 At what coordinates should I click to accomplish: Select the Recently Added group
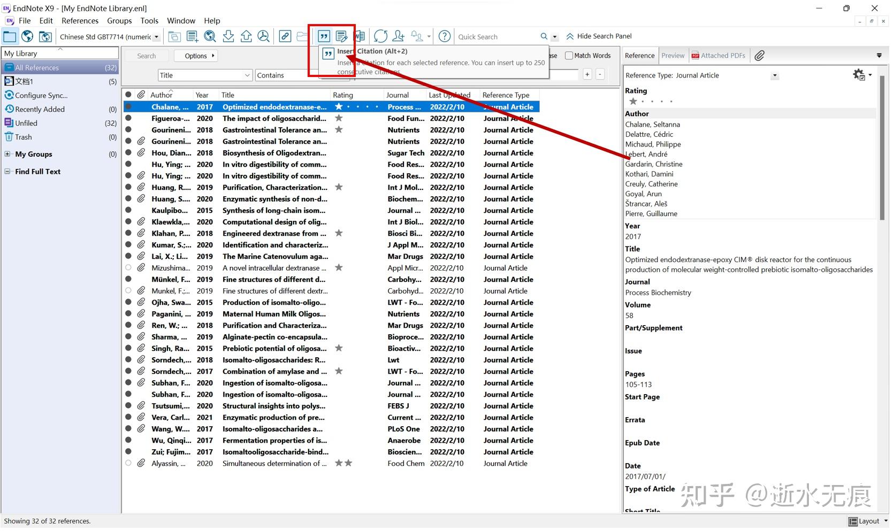click(60, 109)
